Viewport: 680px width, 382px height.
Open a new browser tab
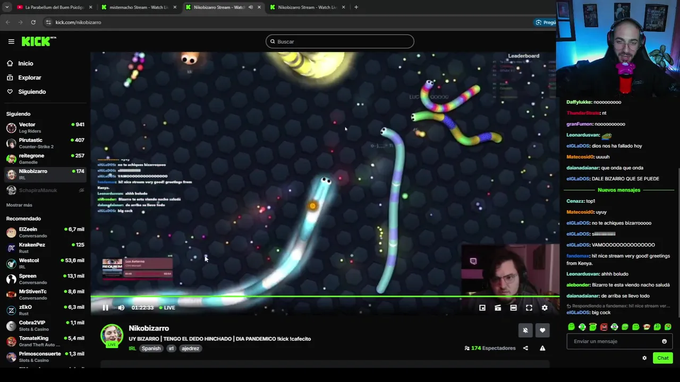pyautogui.click(x=356, y=7)
